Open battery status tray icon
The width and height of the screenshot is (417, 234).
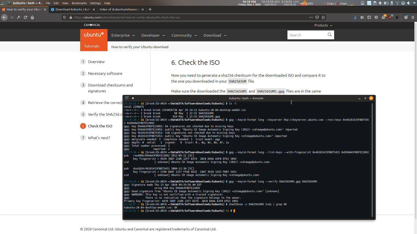click(x=386, y=3)
